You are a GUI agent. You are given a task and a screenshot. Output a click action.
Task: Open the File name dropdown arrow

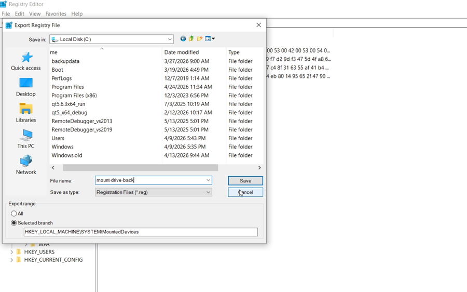[x=208, y=180]
